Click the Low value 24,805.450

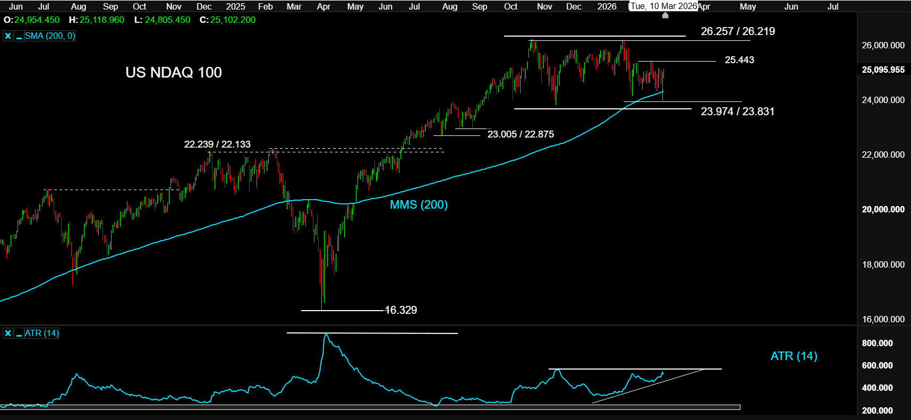(167, 20)
